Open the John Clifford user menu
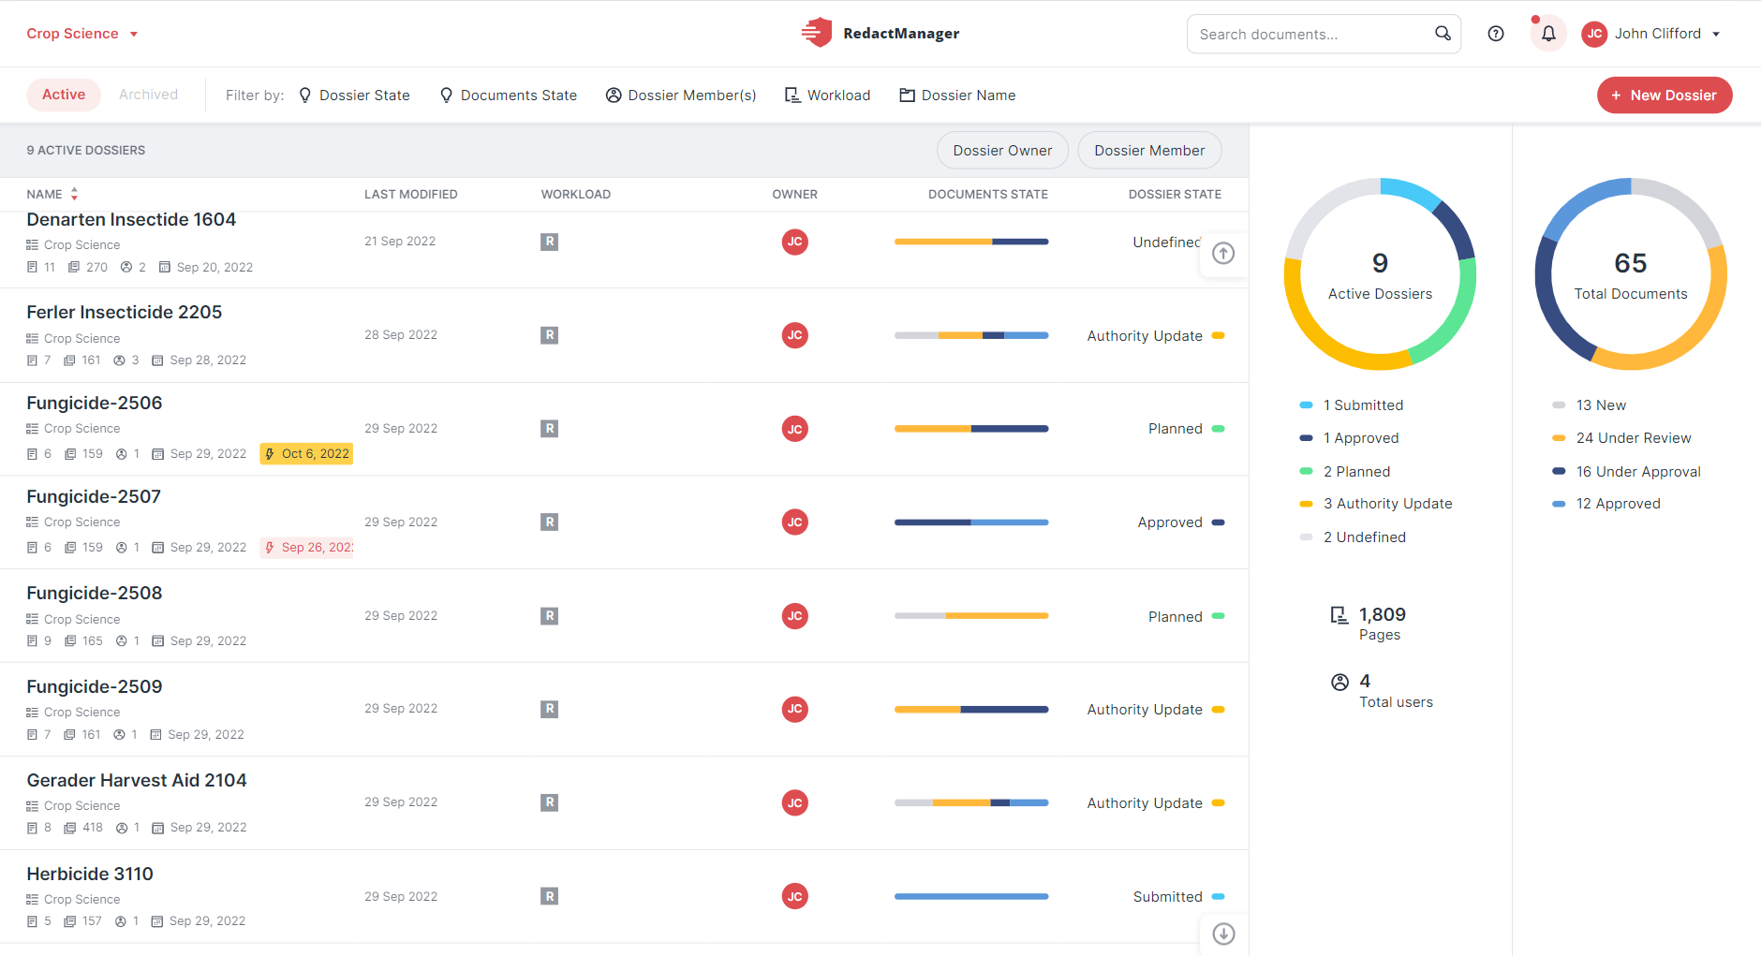This screenshot has width=1761, height=956. tap(1651, 34)
